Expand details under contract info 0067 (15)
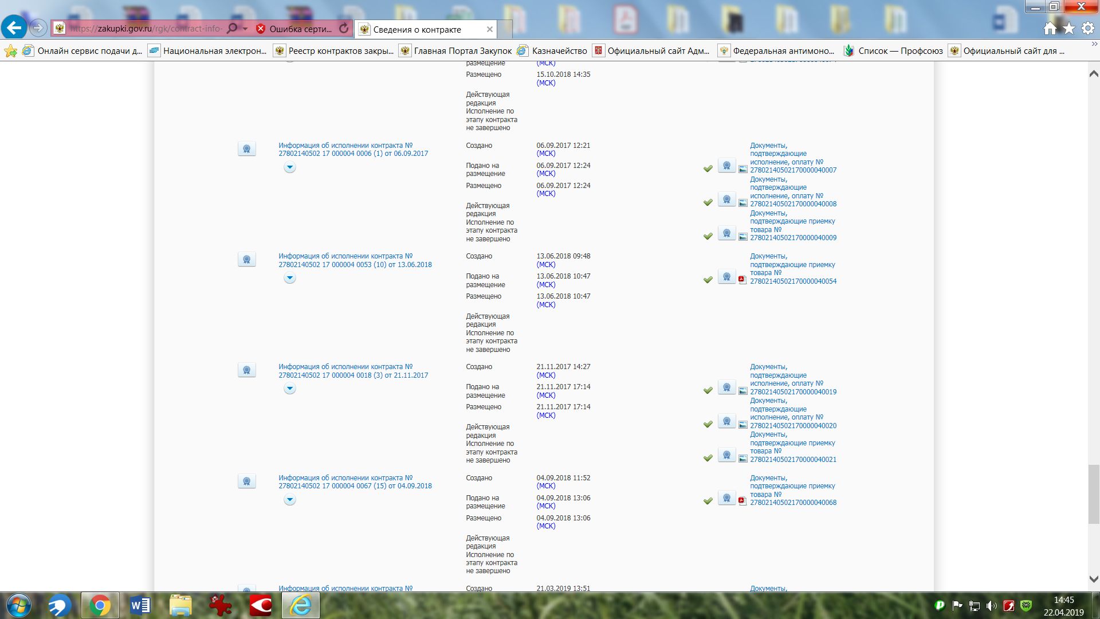 click(x=290, y=500)
